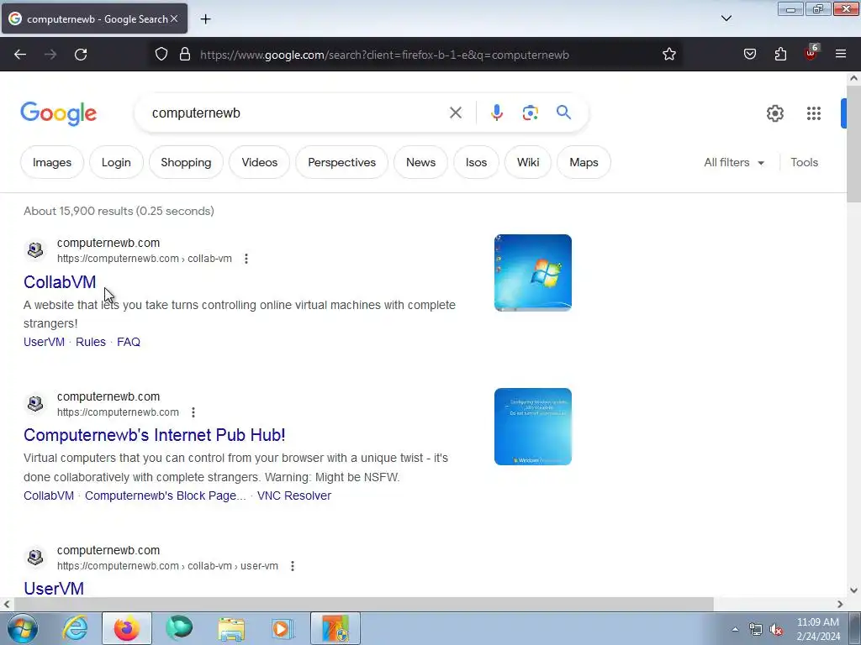Screen dimensions: 861x645
Task: Follow Computernewb's Block Page sitelink
Action: 166,496
